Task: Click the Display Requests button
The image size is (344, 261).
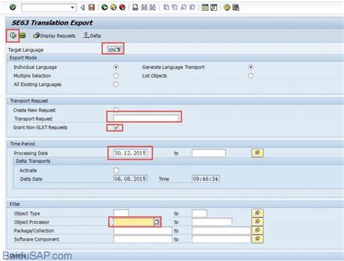Action: click(54, 36)
